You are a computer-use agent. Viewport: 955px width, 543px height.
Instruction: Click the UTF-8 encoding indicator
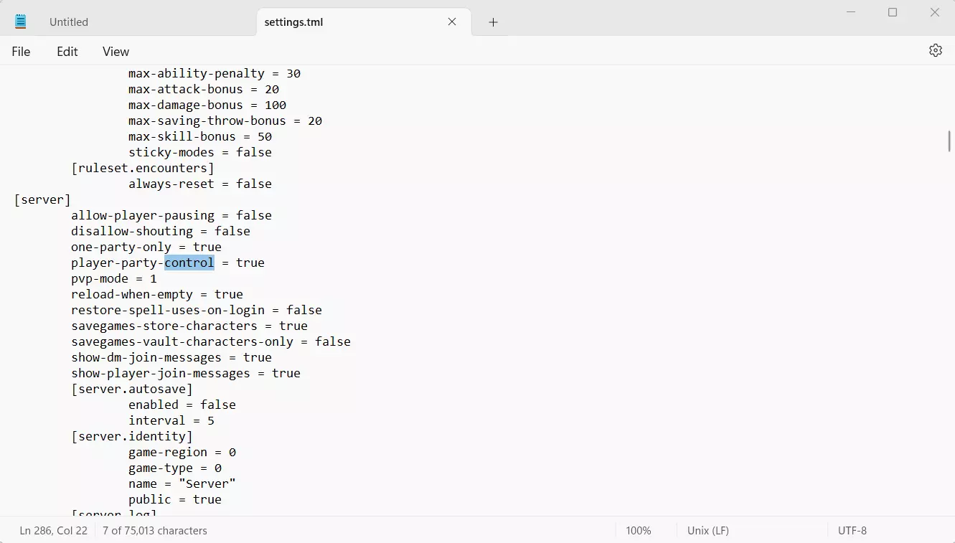[852, 531]
